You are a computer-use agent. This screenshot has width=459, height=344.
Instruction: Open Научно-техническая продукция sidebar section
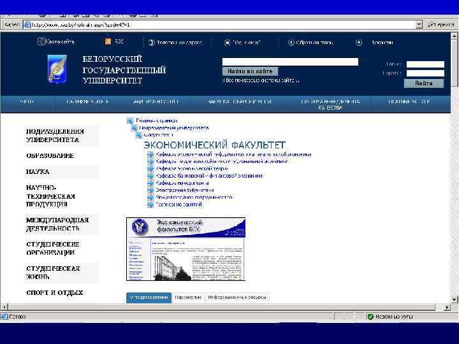[x=50, y=196]
